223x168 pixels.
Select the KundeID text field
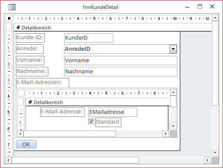[88, 38]
